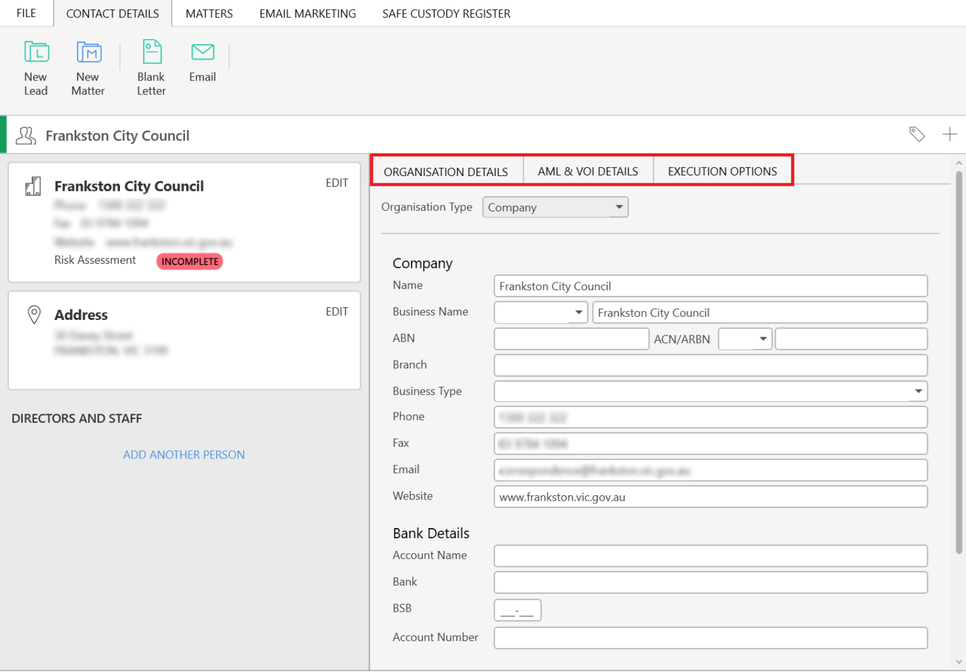Click the Incomplete risk assessment badge

190,261
